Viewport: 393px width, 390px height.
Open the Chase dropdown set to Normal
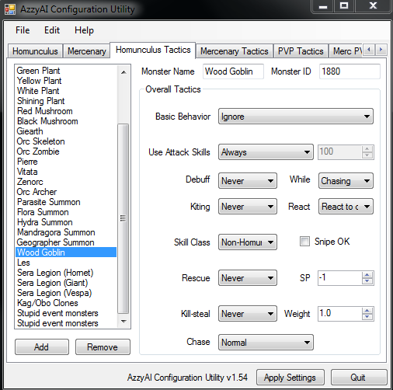click(x=266, y=343)
